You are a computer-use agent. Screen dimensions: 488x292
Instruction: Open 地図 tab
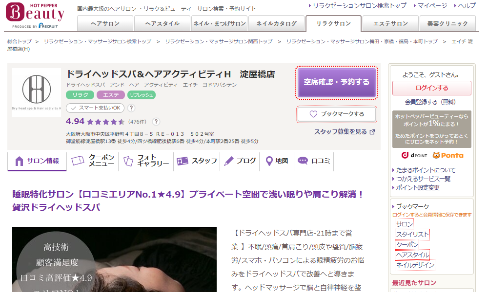[277, 161]
